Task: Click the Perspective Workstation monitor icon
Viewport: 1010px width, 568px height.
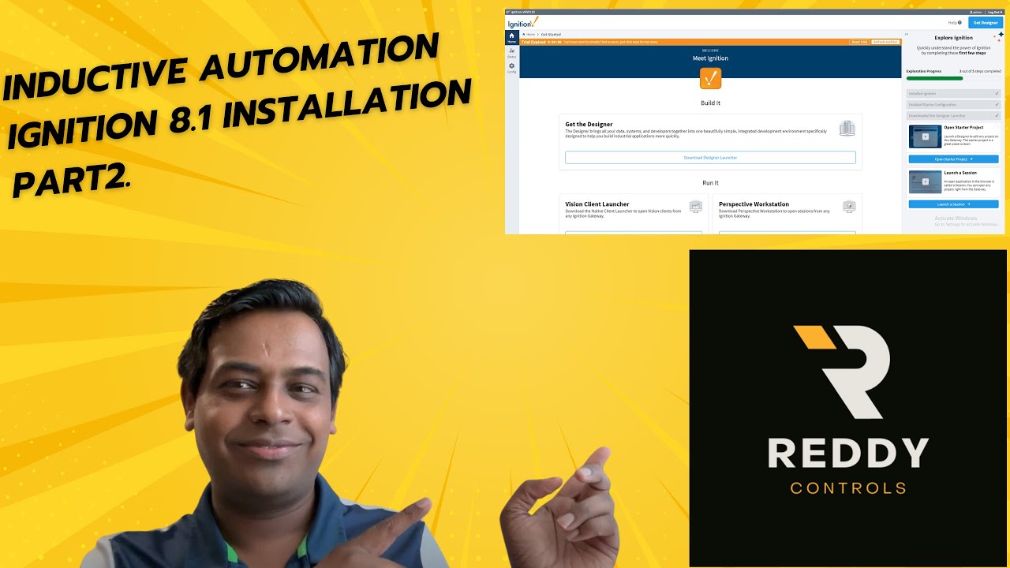Action: [x=849, y=207]
